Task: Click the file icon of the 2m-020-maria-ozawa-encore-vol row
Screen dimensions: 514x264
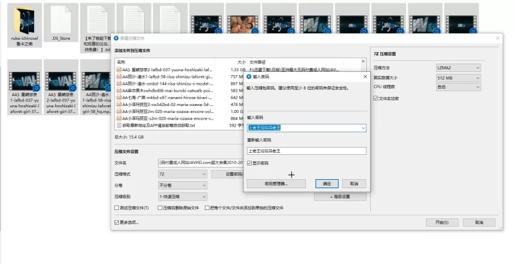Action: (119, 111)
